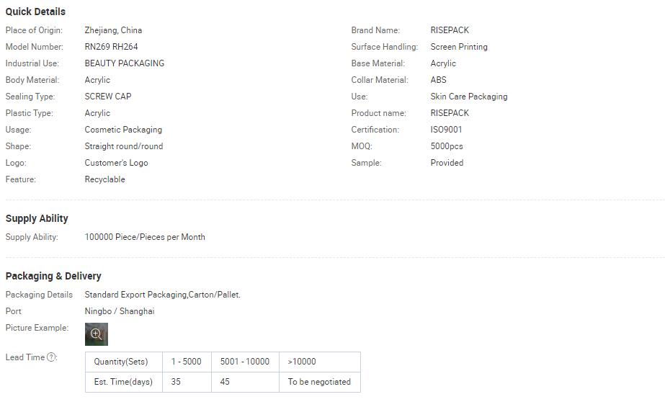The height and width of the screenshot is (402, 665).
Task: Click the Standard Export Packaging details text
Action: 162,295
